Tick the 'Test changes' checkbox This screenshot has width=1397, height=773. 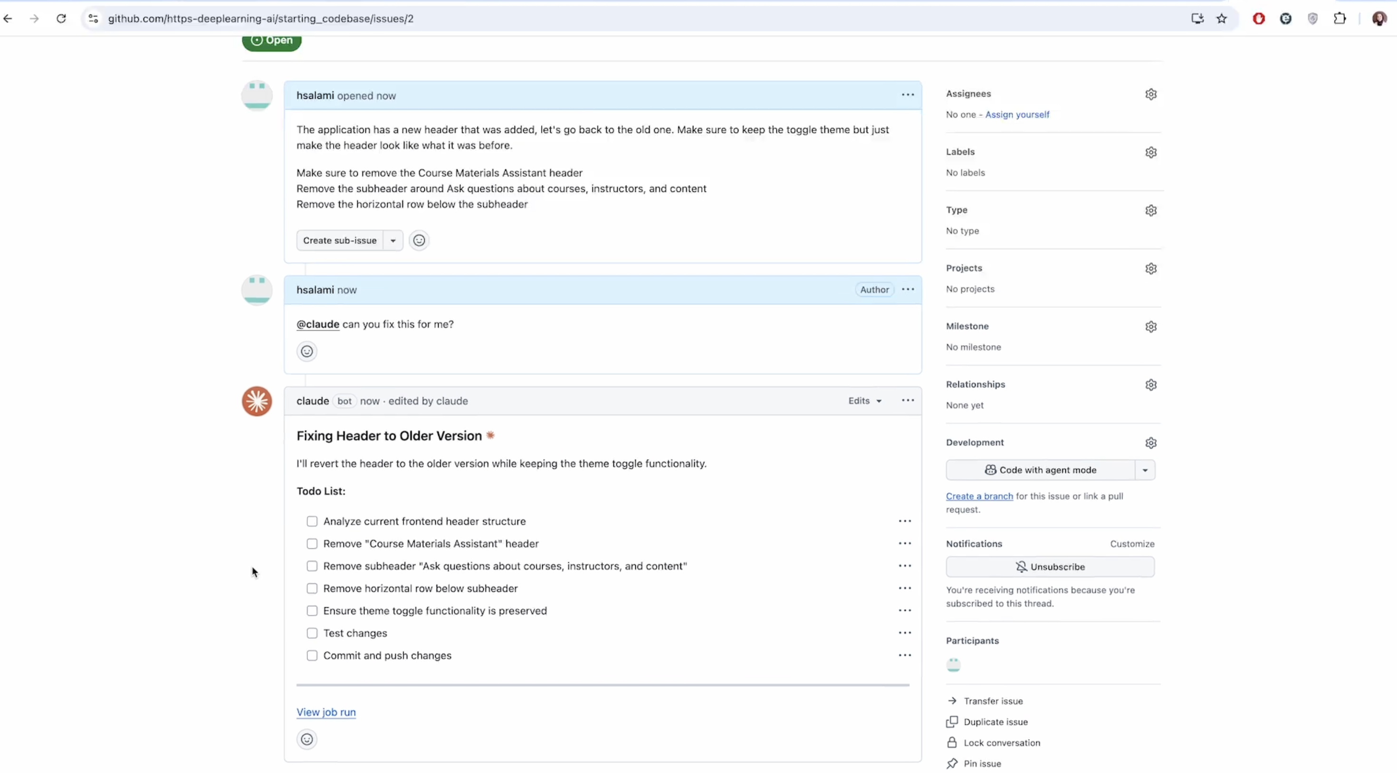(312, 633)
